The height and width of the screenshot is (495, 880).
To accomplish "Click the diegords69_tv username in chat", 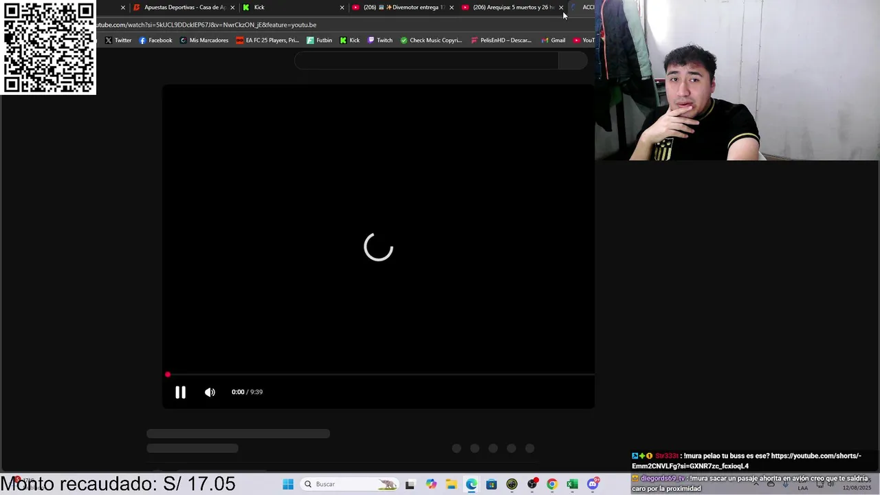I will click(x=663, y=478).
